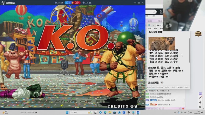Open the Task View icon on the taskbar
The image size is (205, 115).
(x=96, y=112)
